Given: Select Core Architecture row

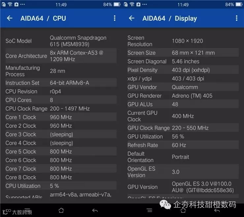Looking at the screenshot, I should click(x=61, y=56).
